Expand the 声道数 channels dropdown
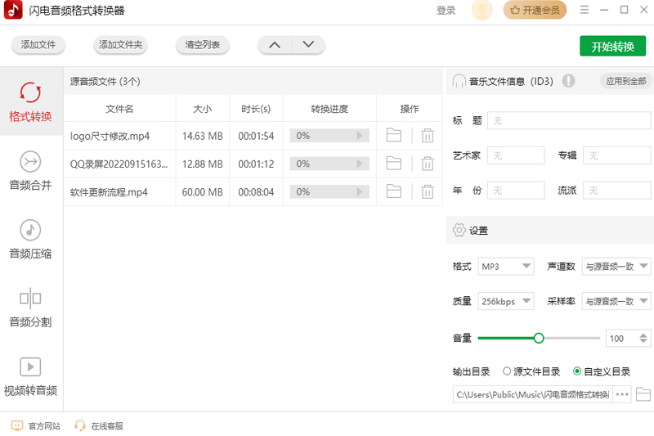 (616, 266)
